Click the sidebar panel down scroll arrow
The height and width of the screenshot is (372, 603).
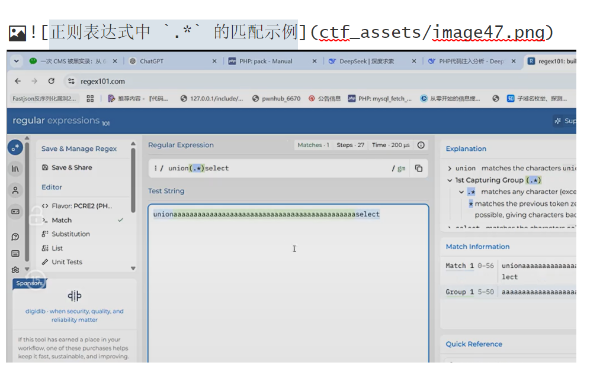pos(133,269)
